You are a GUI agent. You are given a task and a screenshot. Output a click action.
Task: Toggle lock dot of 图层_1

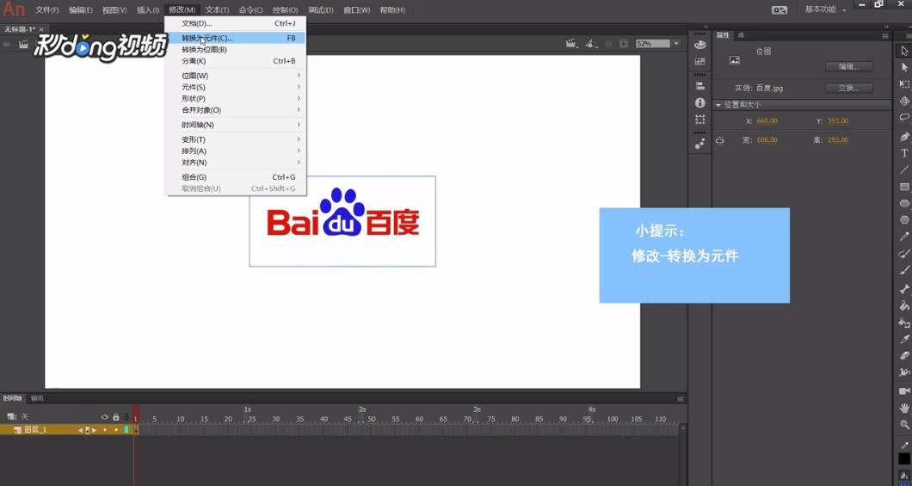click(116, 429)
